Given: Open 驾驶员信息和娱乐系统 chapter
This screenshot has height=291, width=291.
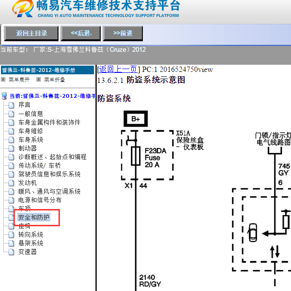Looking at the screenshot, I should click(x=49, y=175).
